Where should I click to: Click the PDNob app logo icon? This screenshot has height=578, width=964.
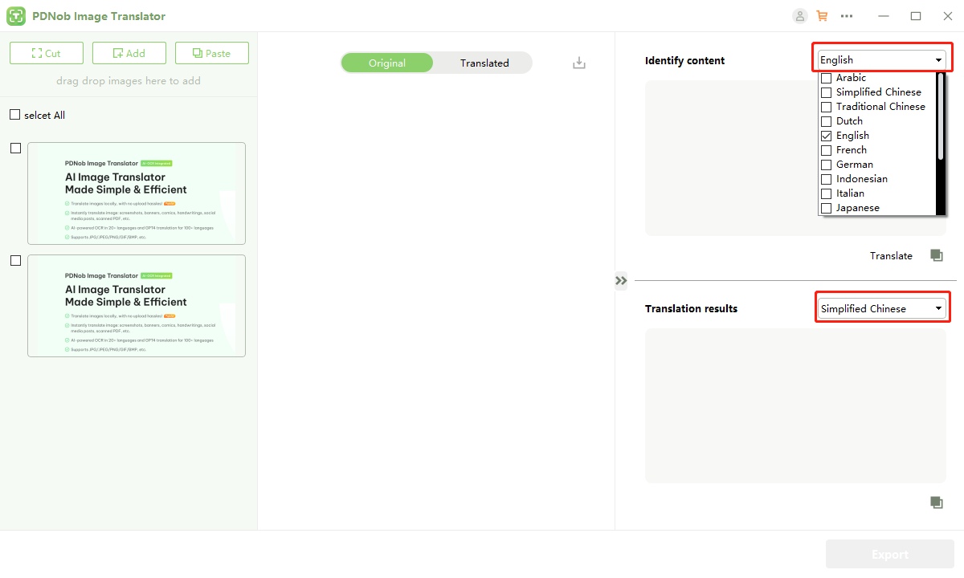click(x=16, y=16)
